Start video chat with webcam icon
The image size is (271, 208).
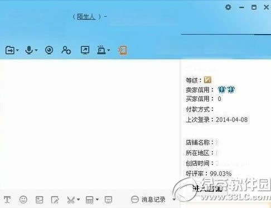[49, 50]
